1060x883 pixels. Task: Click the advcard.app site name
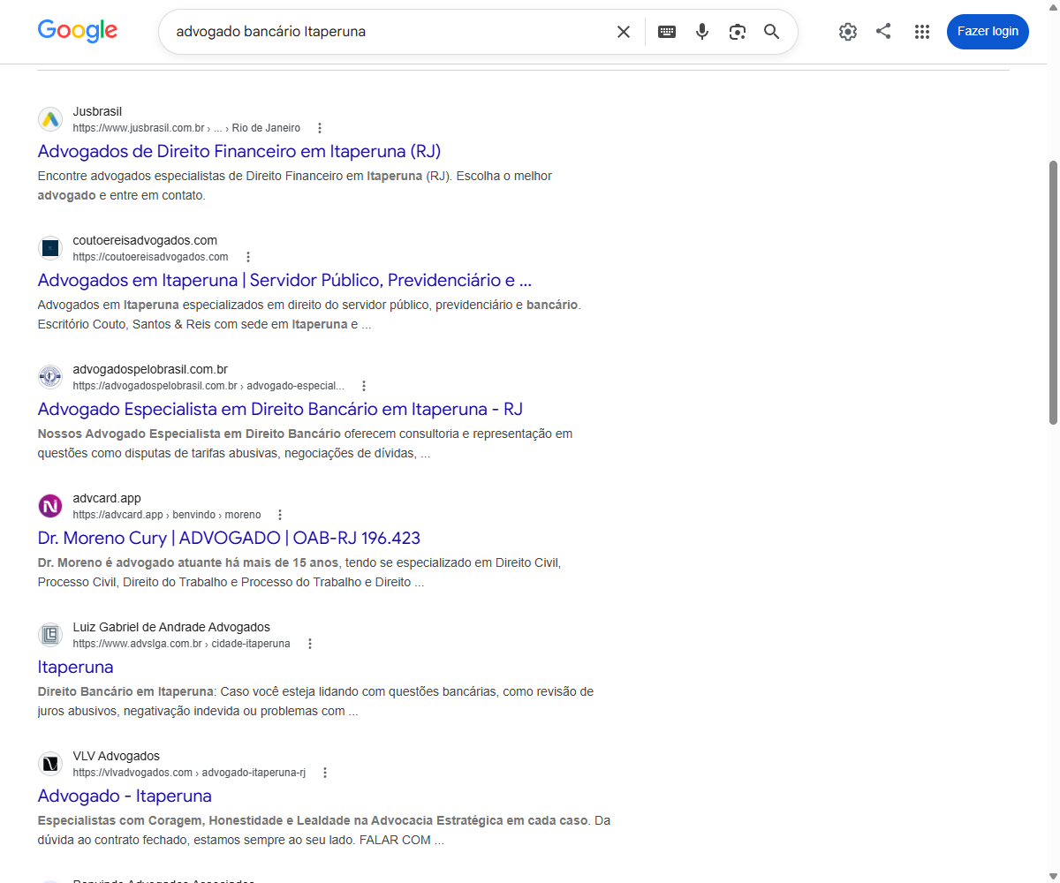point(107,498)
